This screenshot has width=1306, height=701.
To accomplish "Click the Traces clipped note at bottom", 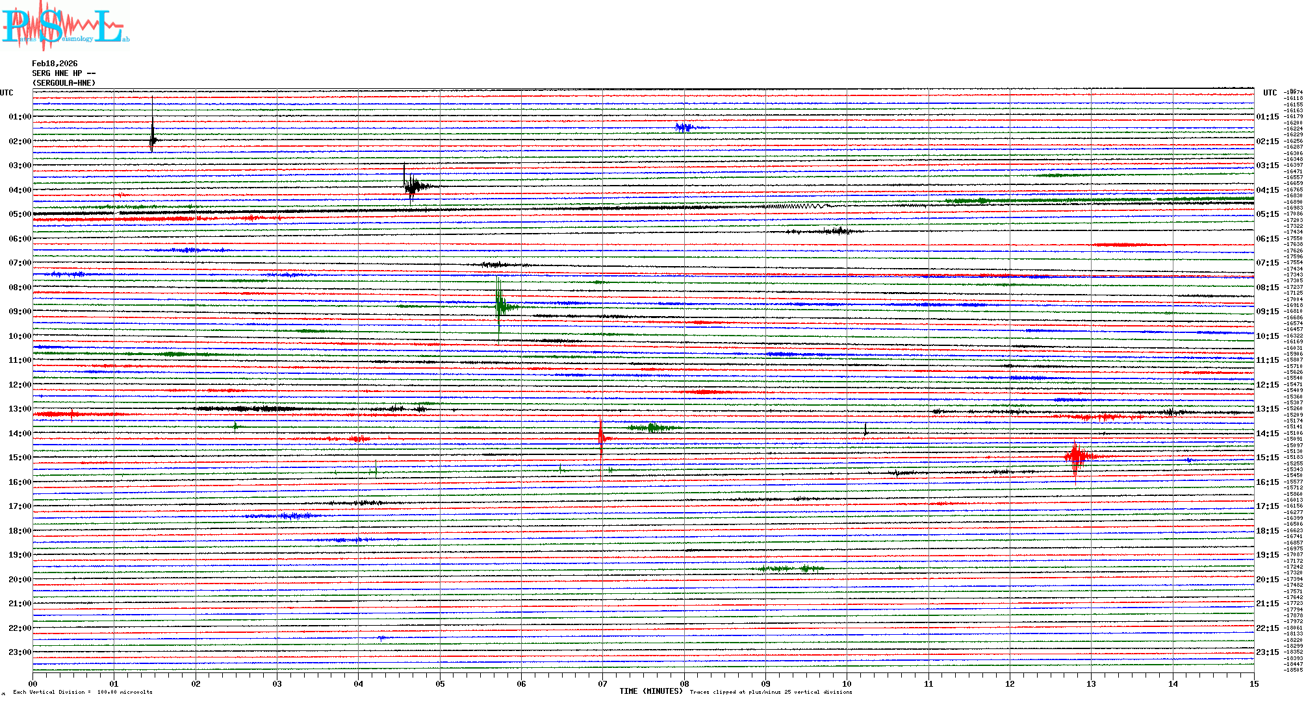I will click(771, 692).
